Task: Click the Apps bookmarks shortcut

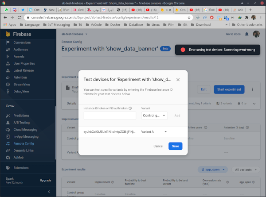Action: [x=10, y=24]
